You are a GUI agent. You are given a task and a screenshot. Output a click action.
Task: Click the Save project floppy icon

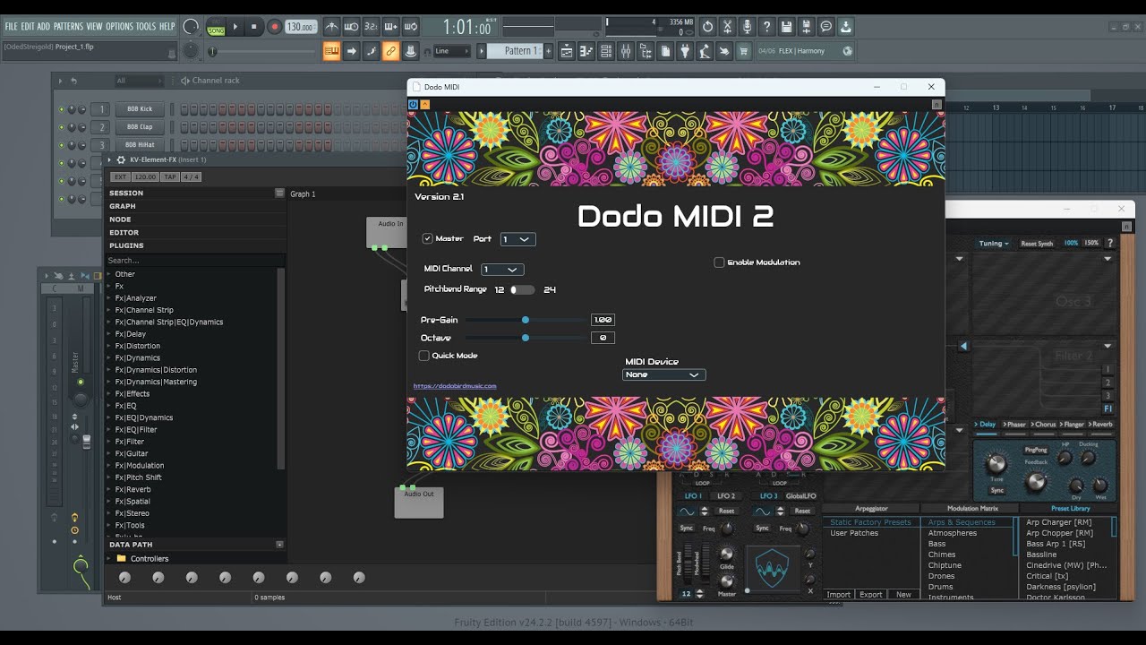click(x=786, y=27)
